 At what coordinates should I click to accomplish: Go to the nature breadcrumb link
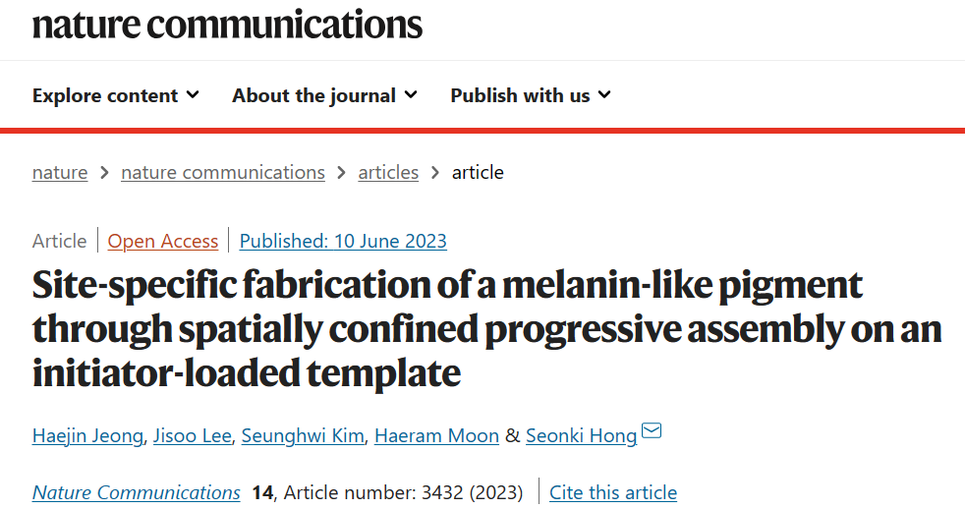pos(60,172)
